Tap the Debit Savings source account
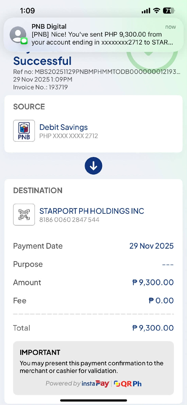The width and height of the screenshot is (187, 405). coord(63,127)
